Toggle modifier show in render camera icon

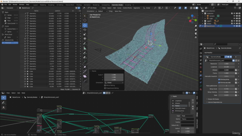231,57
